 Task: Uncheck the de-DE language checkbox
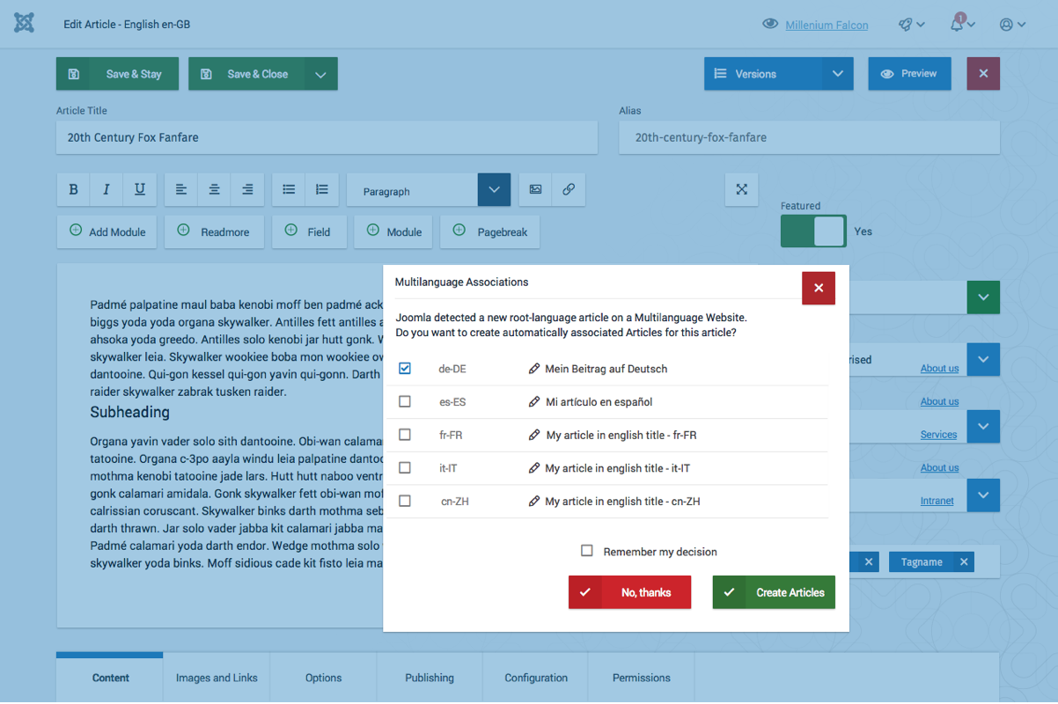[405, 368]
